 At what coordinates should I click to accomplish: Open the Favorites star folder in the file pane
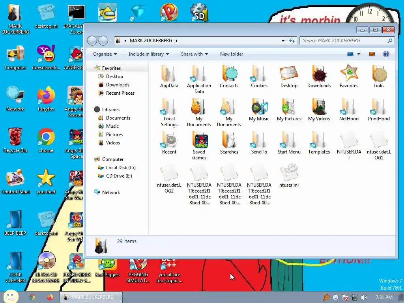349,77
